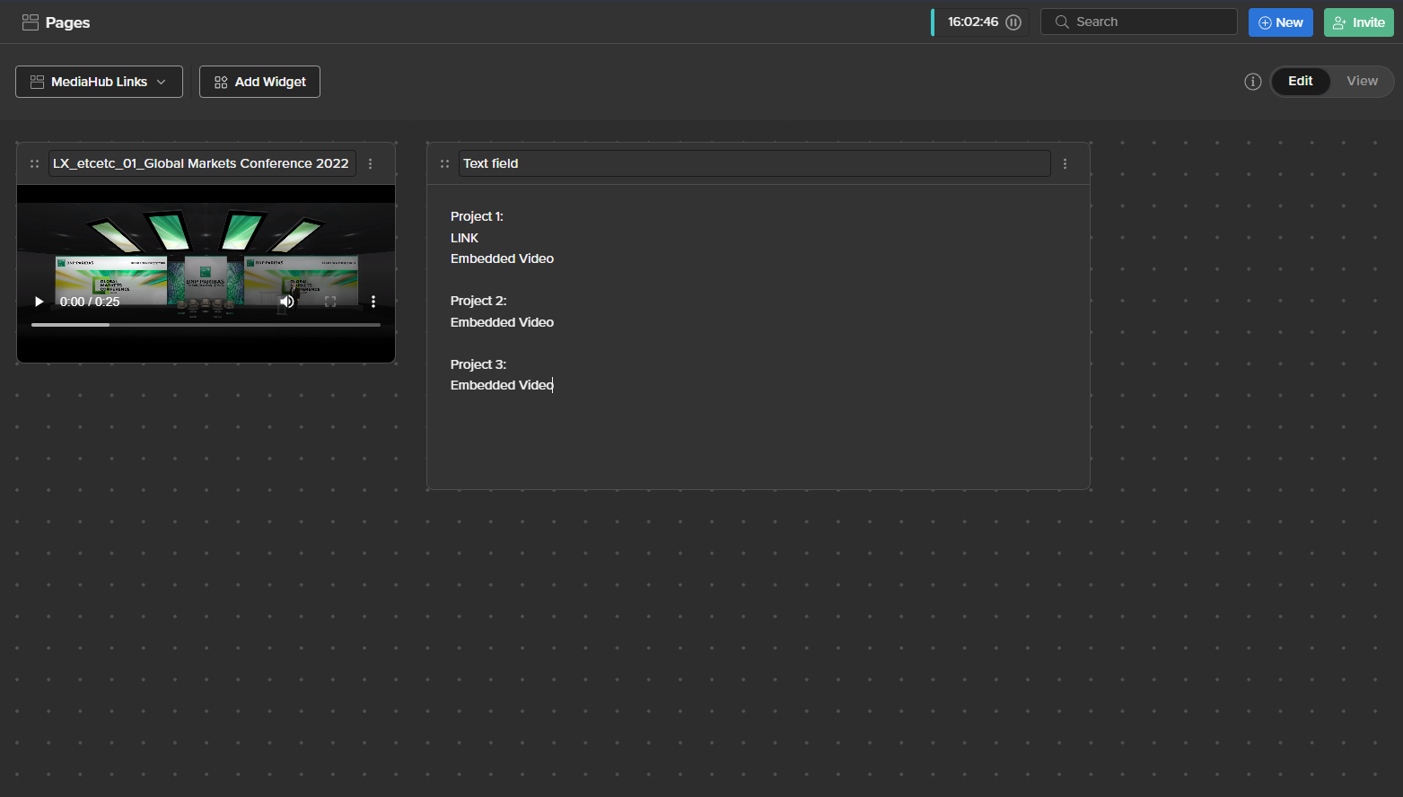1403x797 pixels.
Task: Switch to View mode
Action: 1362,81
